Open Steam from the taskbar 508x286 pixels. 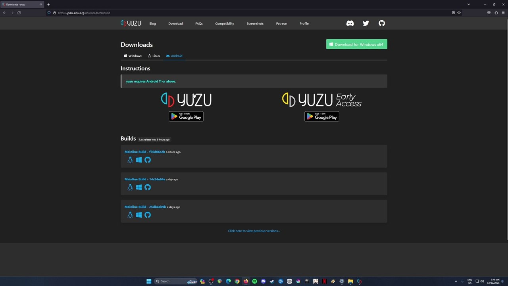pos(272,281)
